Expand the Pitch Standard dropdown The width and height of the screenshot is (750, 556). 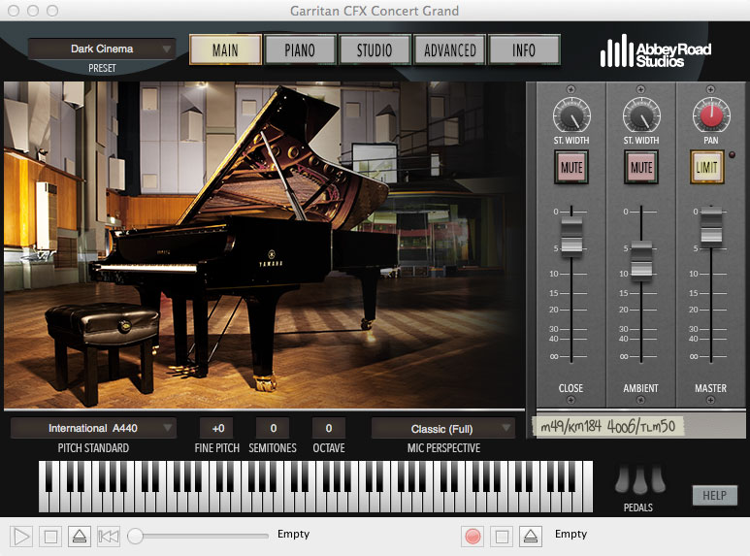[x=94, y=428]
